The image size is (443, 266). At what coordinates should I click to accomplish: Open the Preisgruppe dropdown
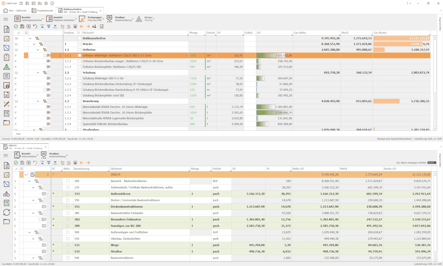click(91, 19)
